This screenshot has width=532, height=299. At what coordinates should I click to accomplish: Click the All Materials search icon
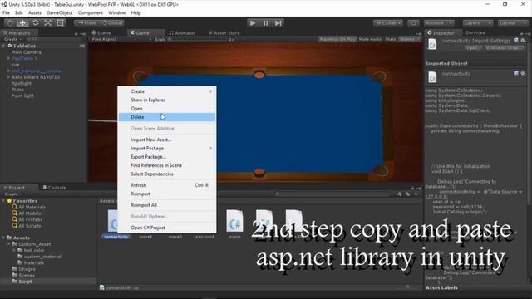point(15,207)
